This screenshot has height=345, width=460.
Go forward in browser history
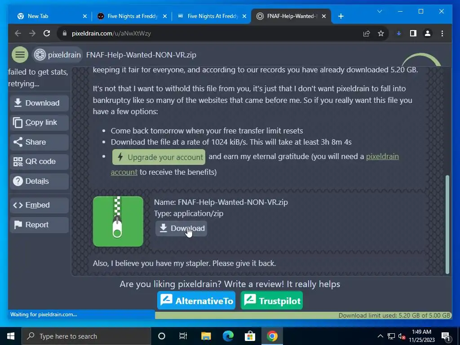(32, 33)
